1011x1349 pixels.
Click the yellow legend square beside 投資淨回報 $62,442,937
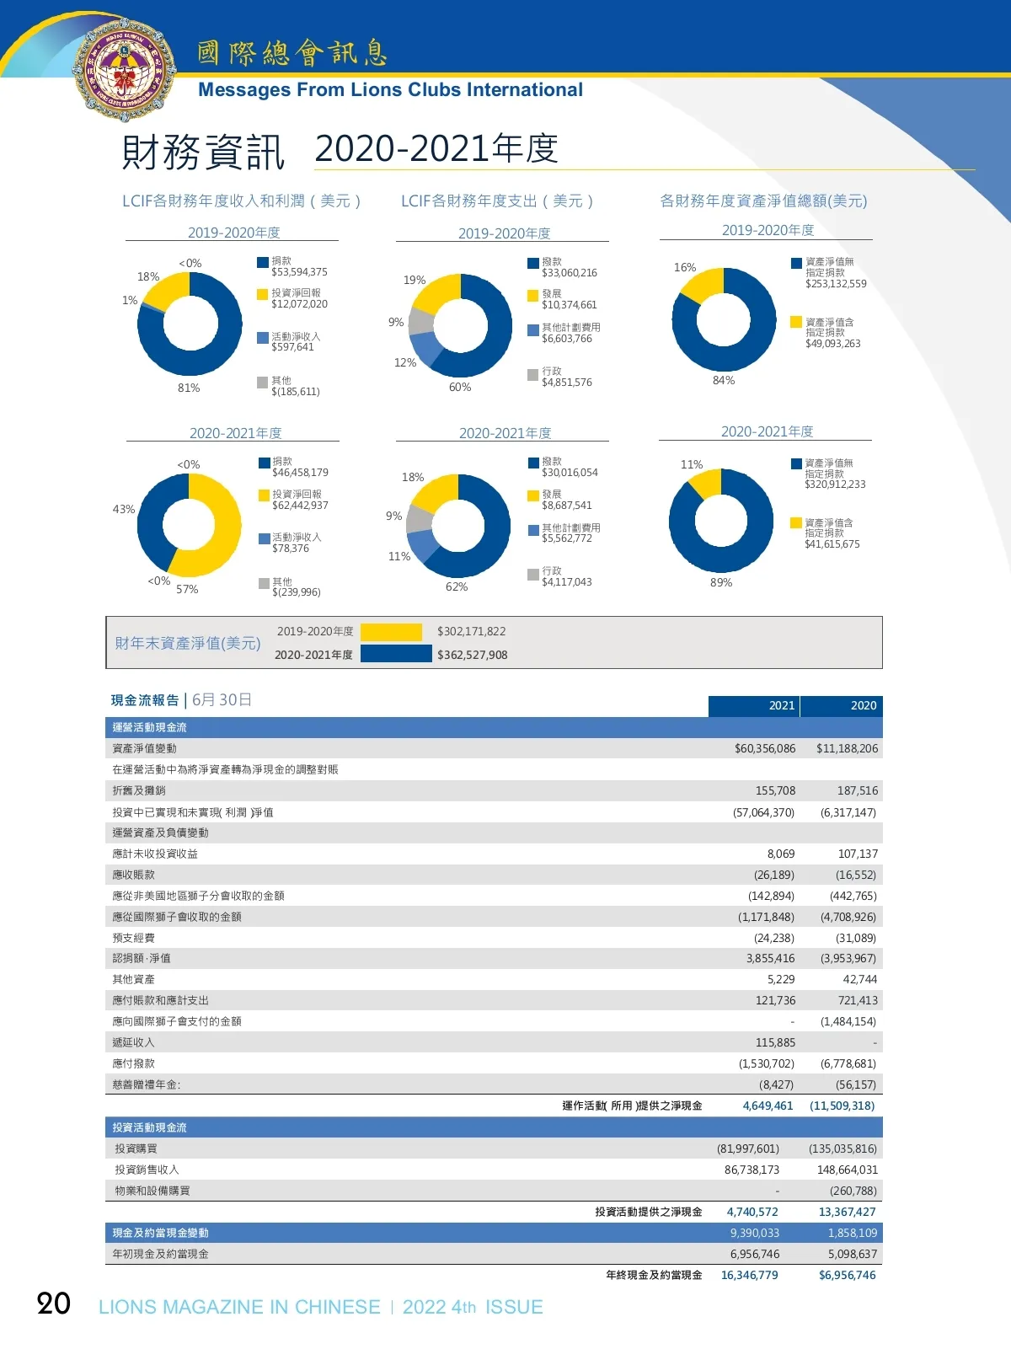pos(264,495)
